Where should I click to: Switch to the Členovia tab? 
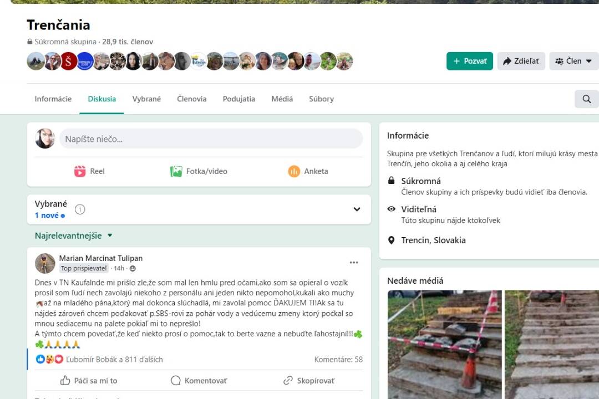click(191, 99)
